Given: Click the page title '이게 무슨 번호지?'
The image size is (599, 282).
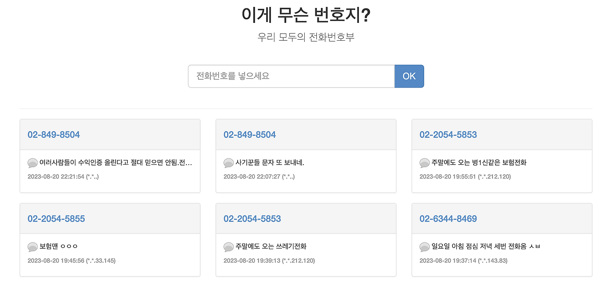Looking at the screenshot, I should pos(306,14).
